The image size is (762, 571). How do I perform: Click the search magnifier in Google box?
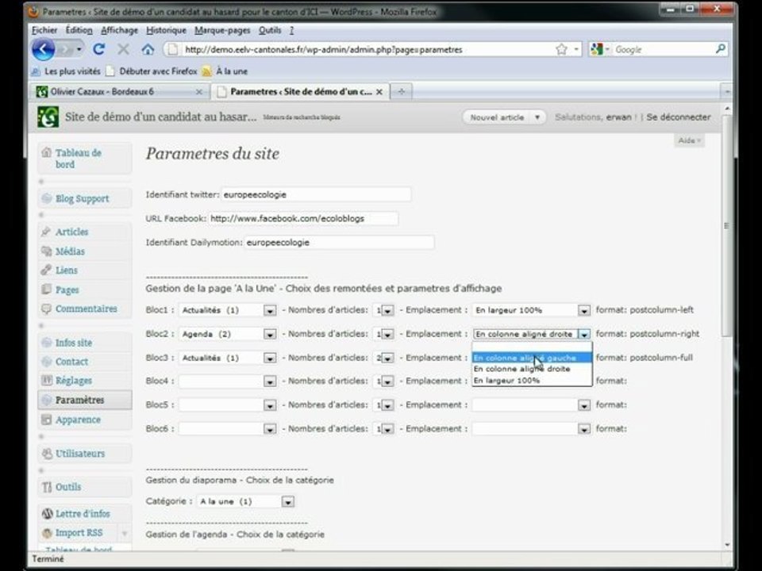click(x=720, y=49)
